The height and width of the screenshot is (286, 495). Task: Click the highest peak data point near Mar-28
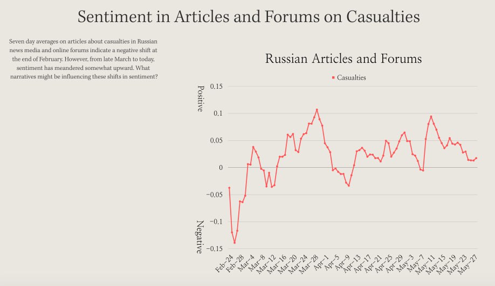[x=317, y=110]
